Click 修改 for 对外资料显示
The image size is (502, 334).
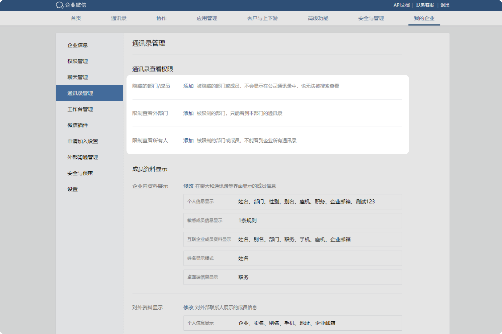188,308
